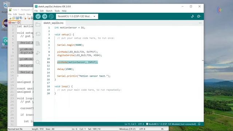
Task: Open the Sketchbook folder sidebar panel
Action: pyautogui.click(x=38, y=24)
